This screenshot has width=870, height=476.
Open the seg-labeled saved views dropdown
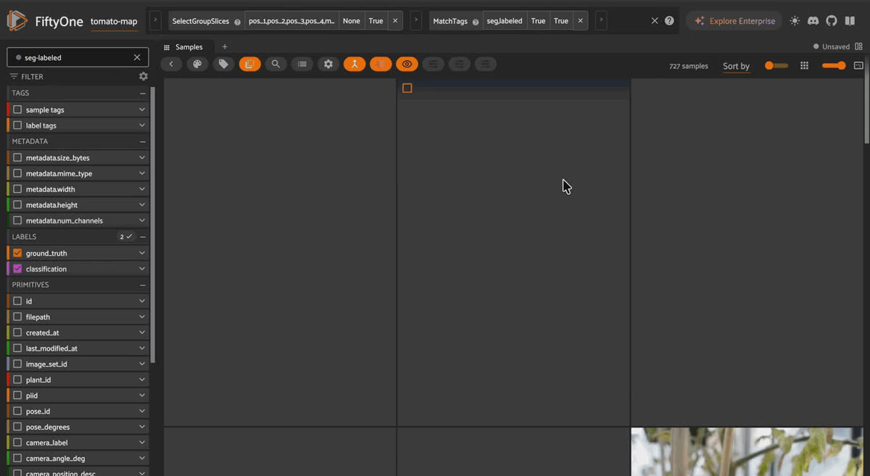click(x=78, y=57)
